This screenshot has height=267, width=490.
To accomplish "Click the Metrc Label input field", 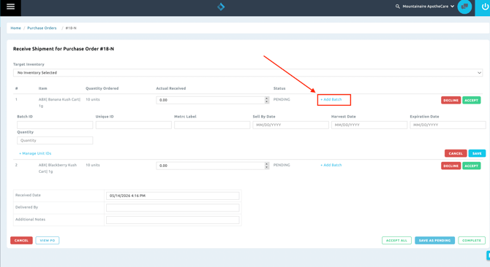I will click(x=212, y=125).
